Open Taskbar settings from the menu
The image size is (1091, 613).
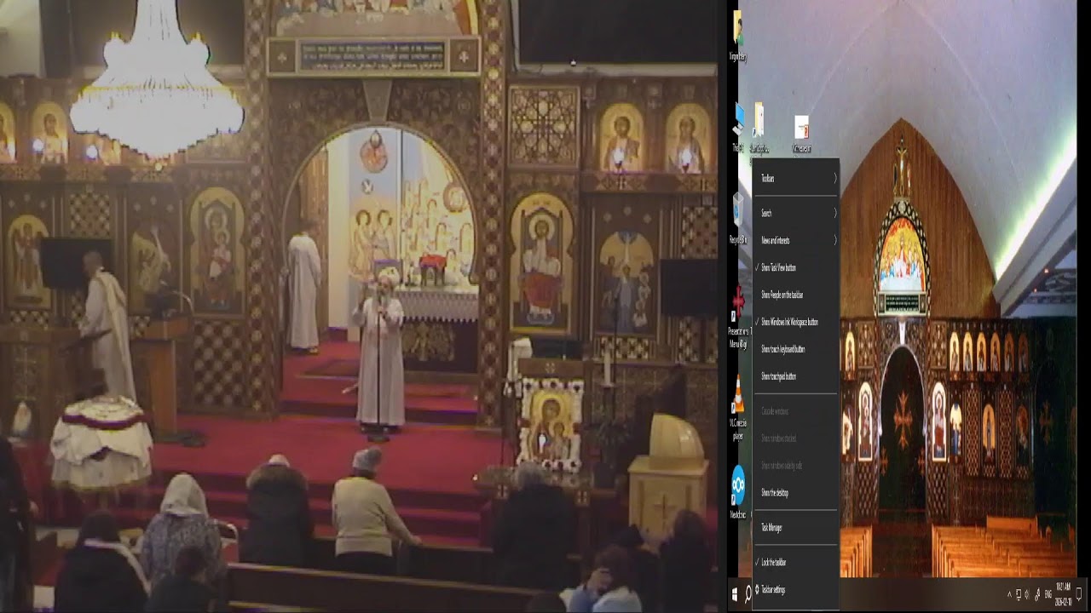tap(796, 589)
